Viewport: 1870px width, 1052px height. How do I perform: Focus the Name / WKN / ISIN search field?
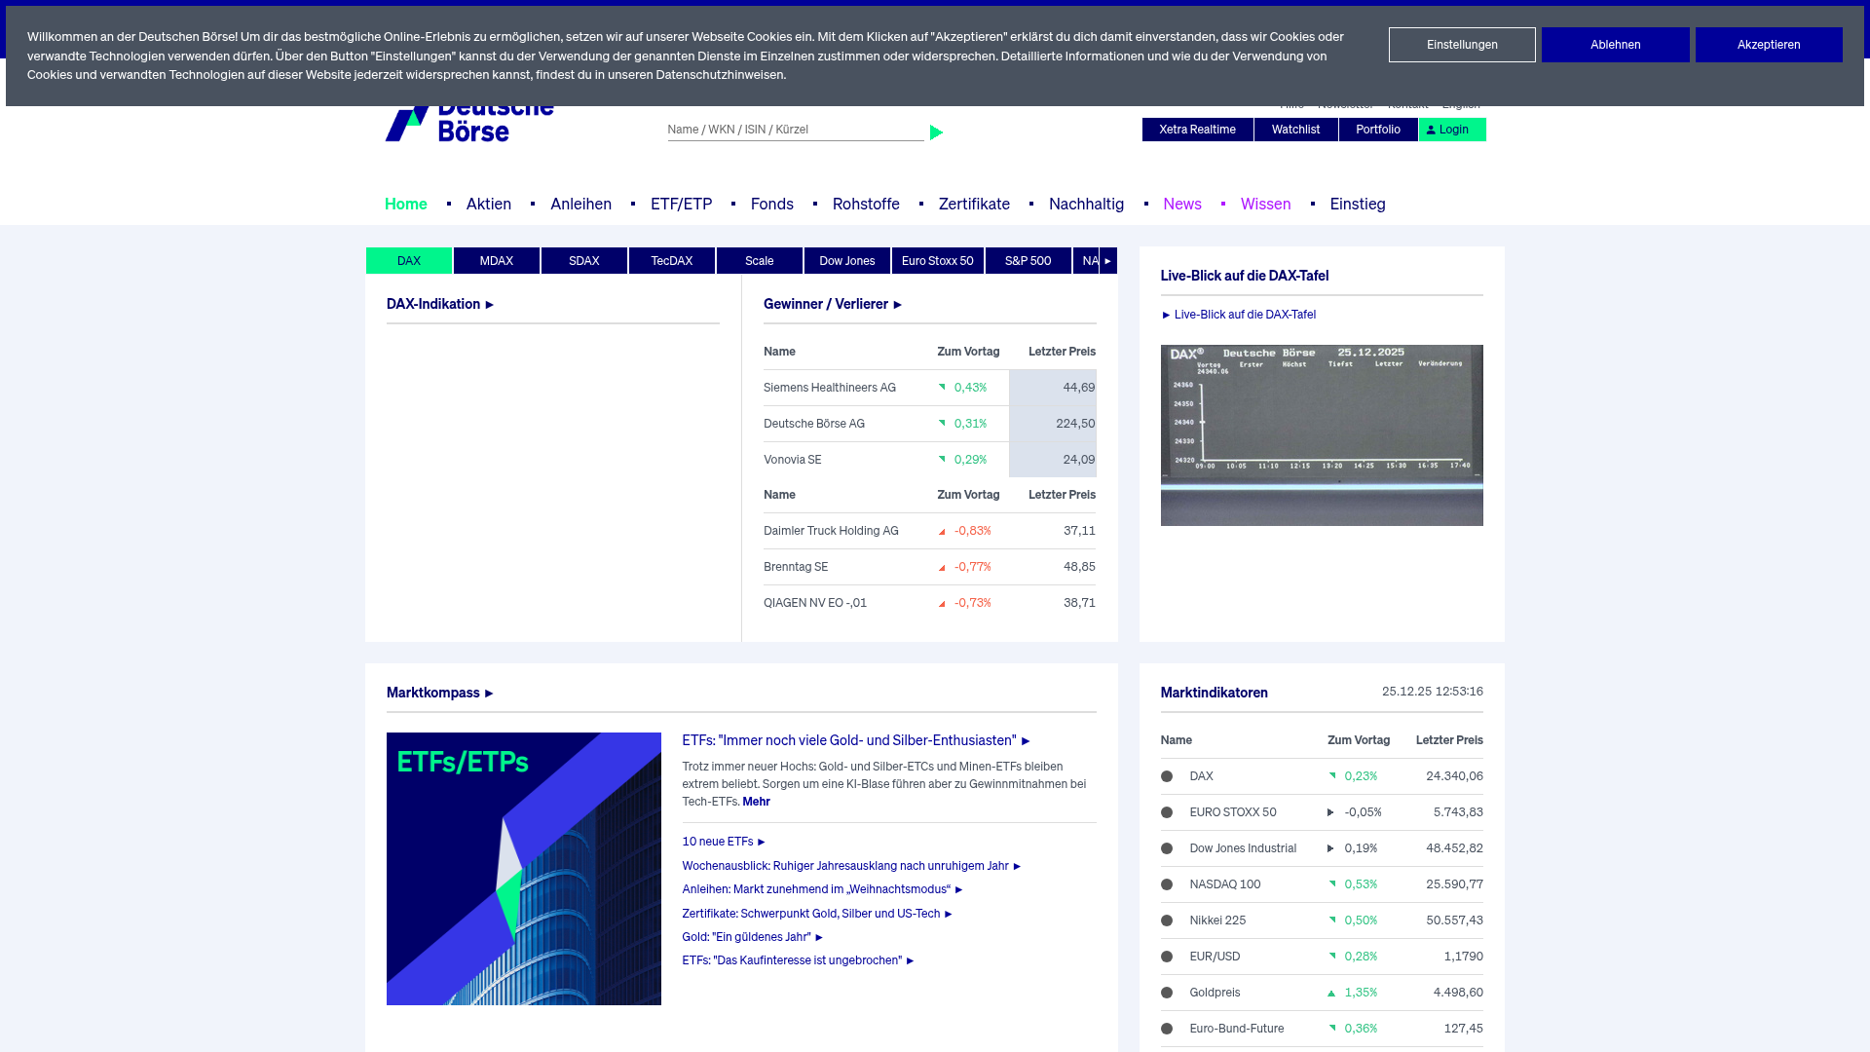point(796,130)
